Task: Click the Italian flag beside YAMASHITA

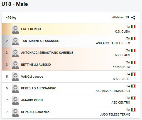Action: pos(133,62)
